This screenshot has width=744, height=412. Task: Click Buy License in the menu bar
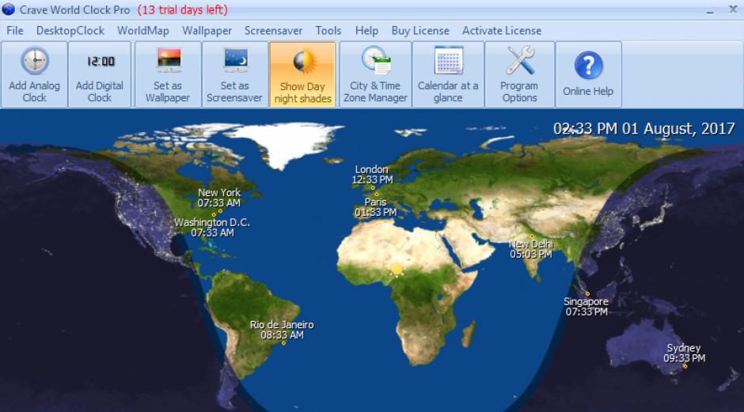[420, 31]
